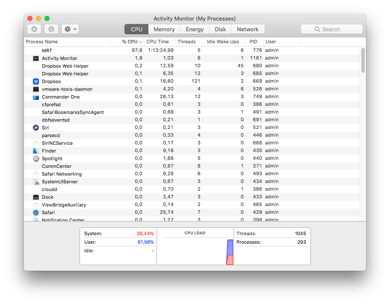The height and width of the screenshot is (305, 390).
Task: Select the parsecd process
Action: [x=192, y=135]
